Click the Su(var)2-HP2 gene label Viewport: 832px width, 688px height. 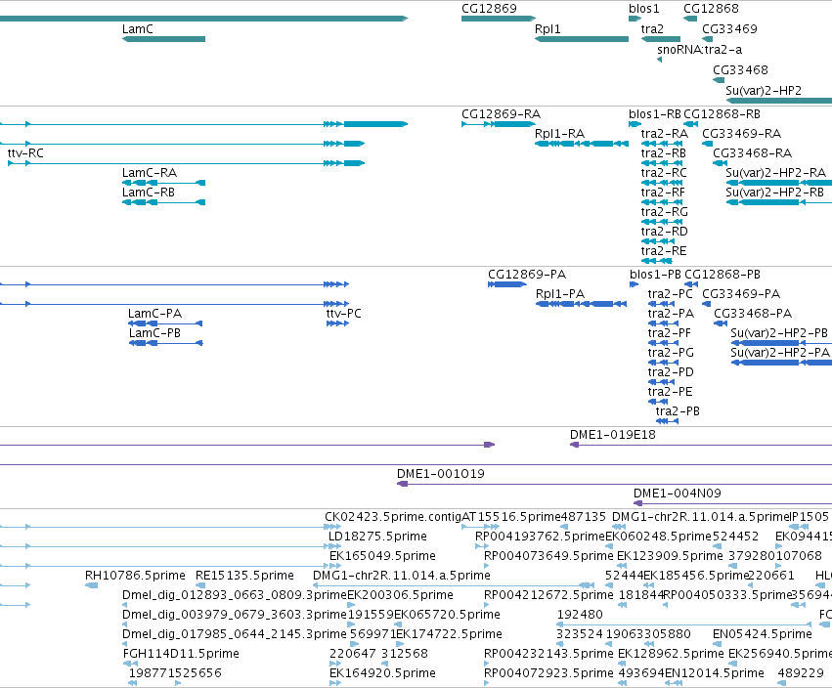click(x=764, y=91)
